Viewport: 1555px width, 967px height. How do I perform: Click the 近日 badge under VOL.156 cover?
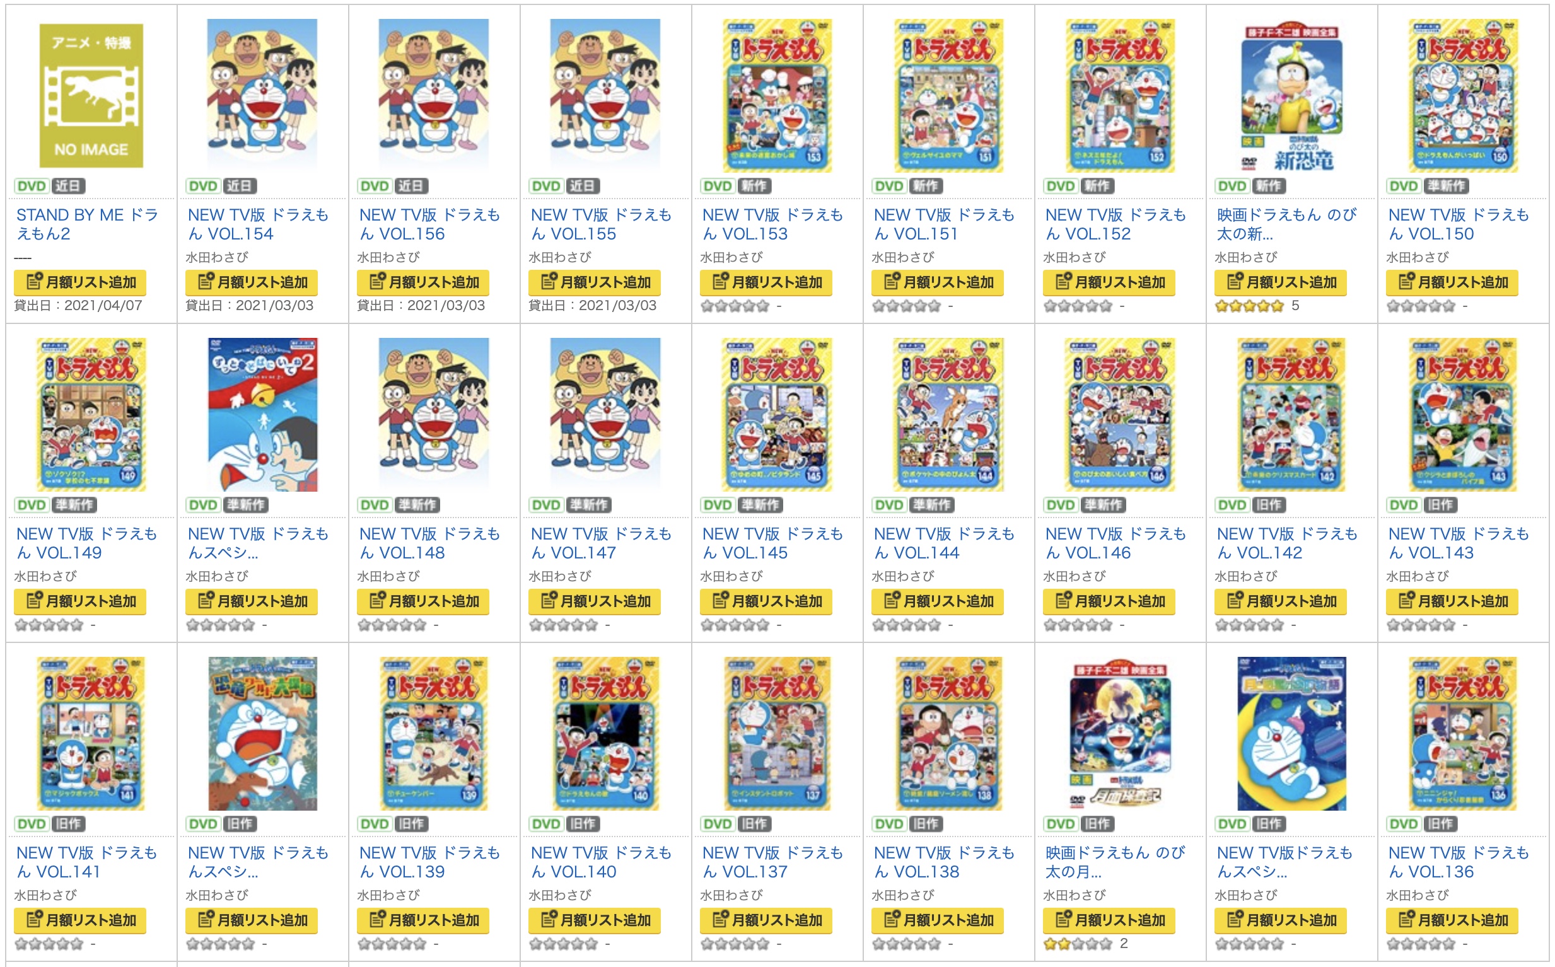[410, 186]
